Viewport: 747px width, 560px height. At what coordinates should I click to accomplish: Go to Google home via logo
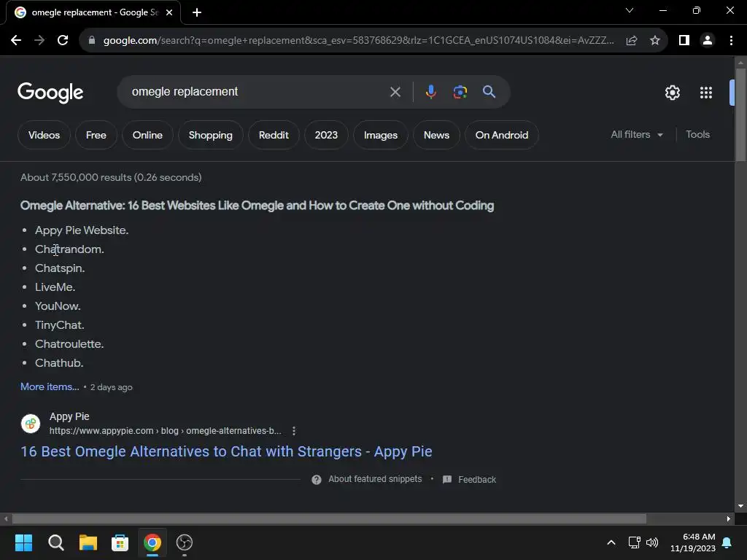point(50,93)
